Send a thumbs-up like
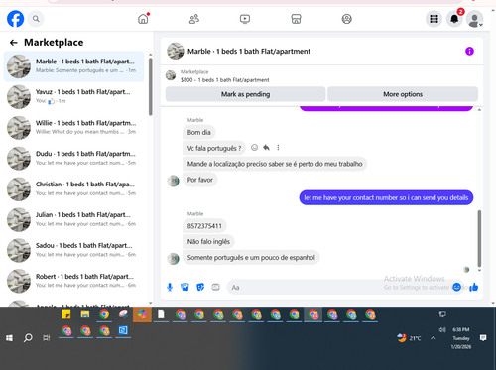 click(474, 287)
